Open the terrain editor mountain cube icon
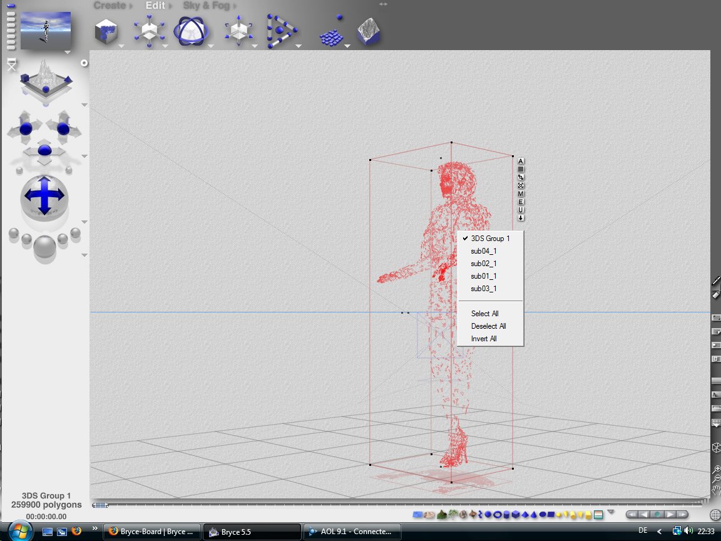721x541 pixels. (368, 32)
